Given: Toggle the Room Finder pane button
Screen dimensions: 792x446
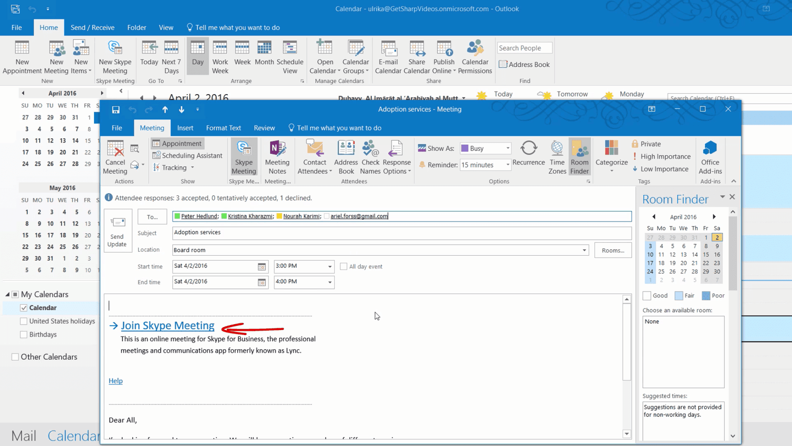Looking at the screenshot, I should coord(579,157).
